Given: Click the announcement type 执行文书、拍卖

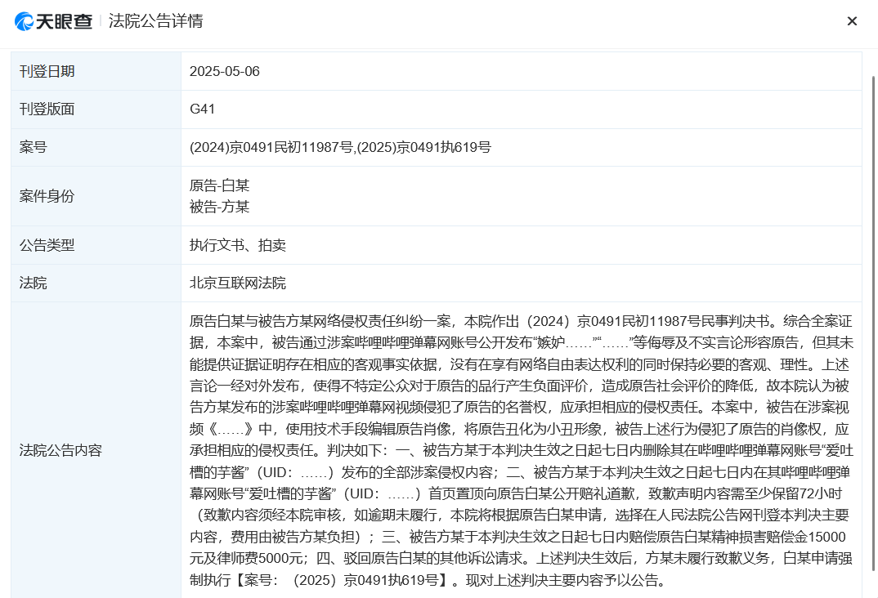Looking at the screenshot, I should click(x=238, y=245).
